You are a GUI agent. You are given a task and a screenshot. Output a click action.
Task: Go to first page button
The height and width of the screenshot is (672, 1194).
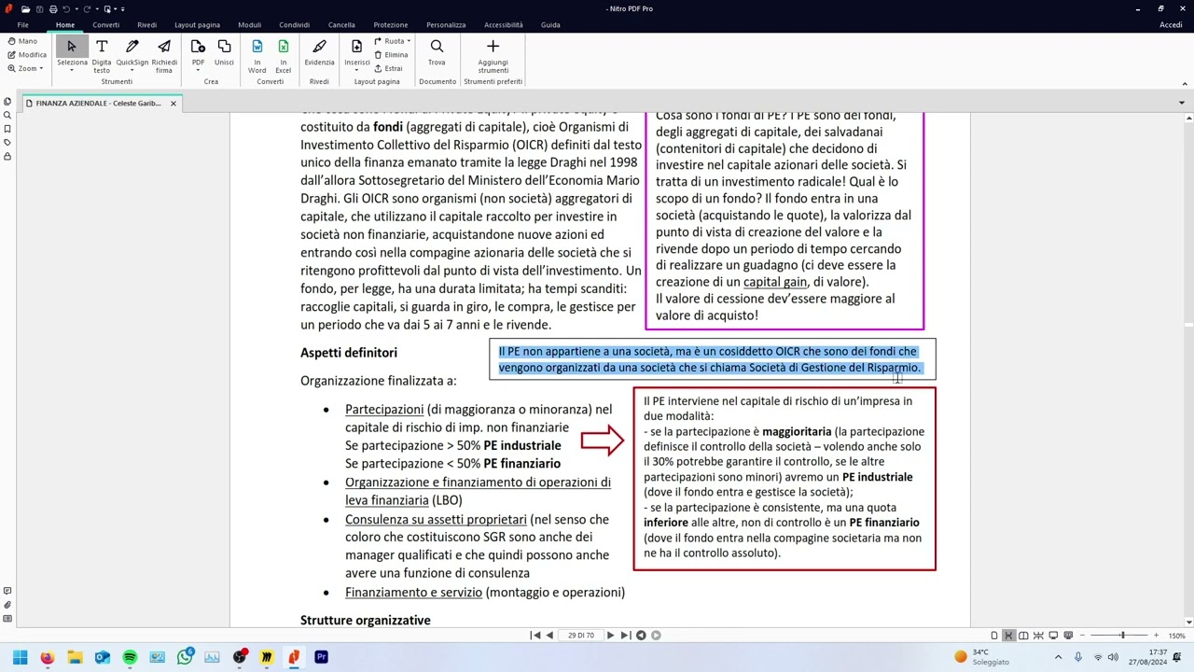pos(535,636)
